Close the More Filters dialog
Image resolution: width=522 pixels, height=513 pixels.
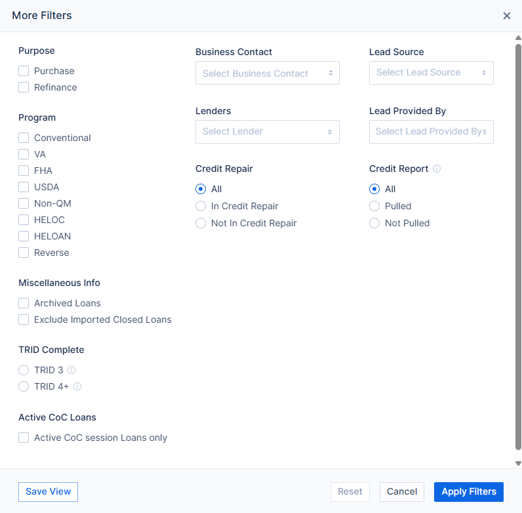coord(507,16)
